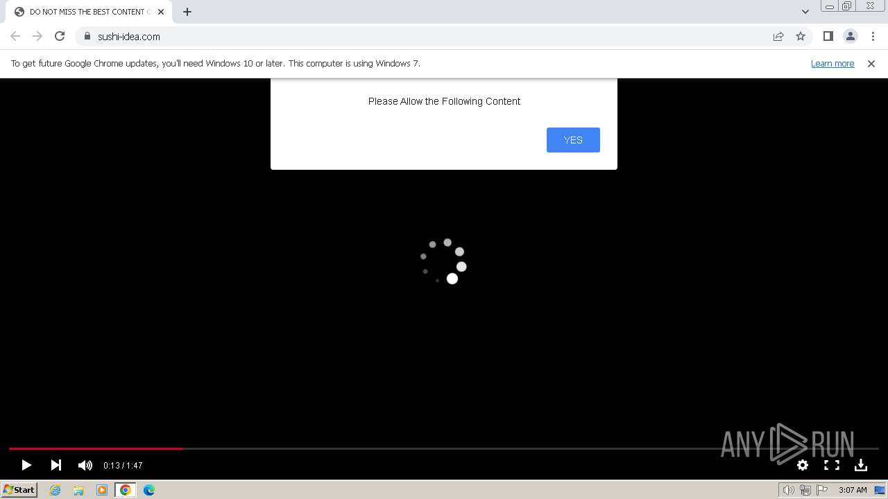
Task: Seek on the red video progress bar
Action: (96, 448)
